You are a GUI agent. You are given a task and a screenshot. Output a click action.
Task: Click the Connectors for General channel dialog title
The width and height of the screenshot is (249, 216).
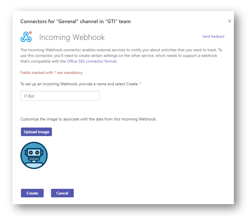[x=75, y=21]
